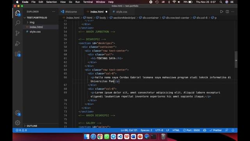Open the Manage gear menu
Image resolution: width=250 pixels, height=141 pixels.
click(x=18, y=123)
